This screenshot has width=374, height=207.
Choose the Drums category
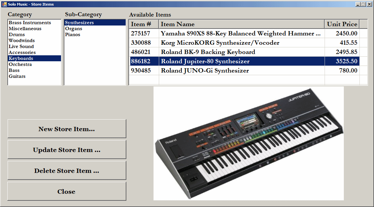[34, 34]
